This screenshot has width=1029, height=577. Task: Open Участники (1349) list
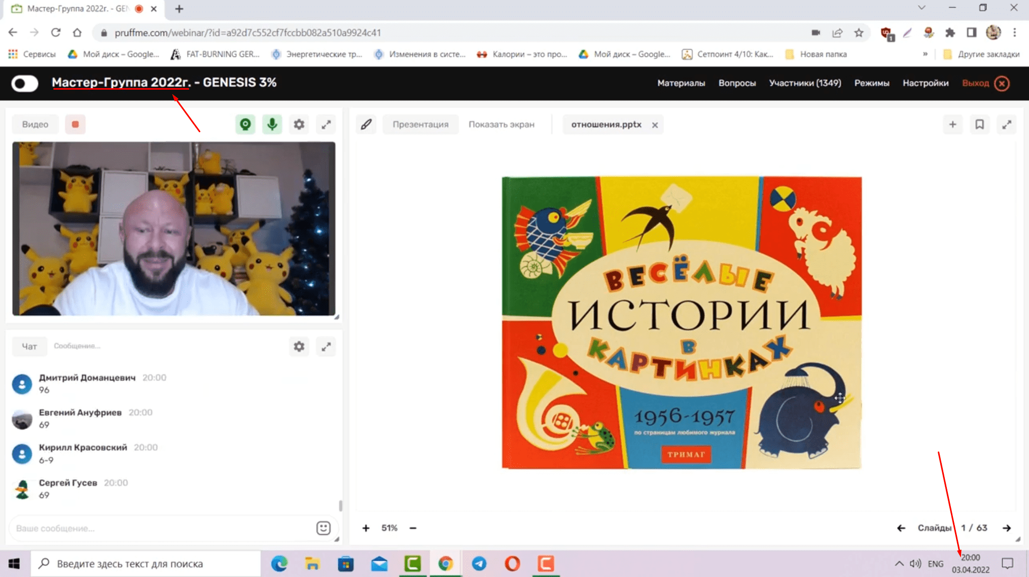[805, 83]
